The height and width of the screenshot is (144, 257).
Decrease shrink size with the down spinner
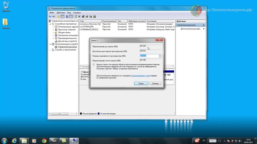click(160, 57)
